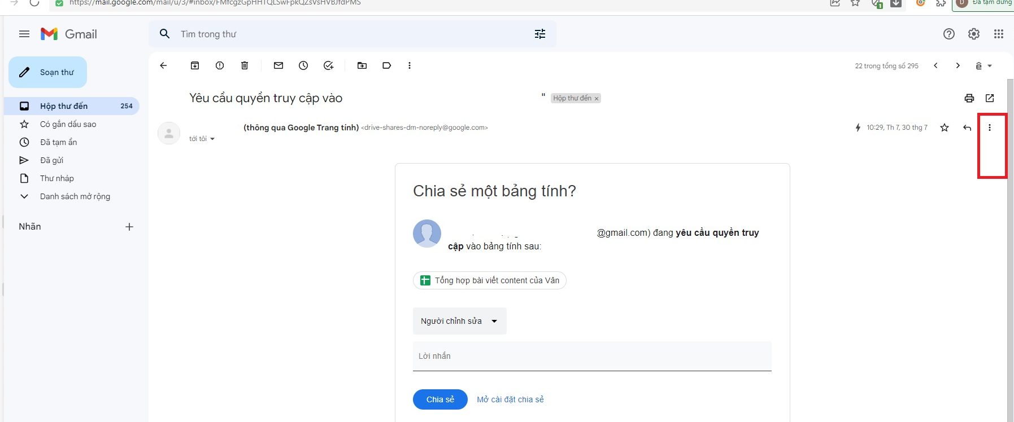The height and width of the screenshot is (422, 1014).
Task: Open the email in new window
Action: click(990, 98)
